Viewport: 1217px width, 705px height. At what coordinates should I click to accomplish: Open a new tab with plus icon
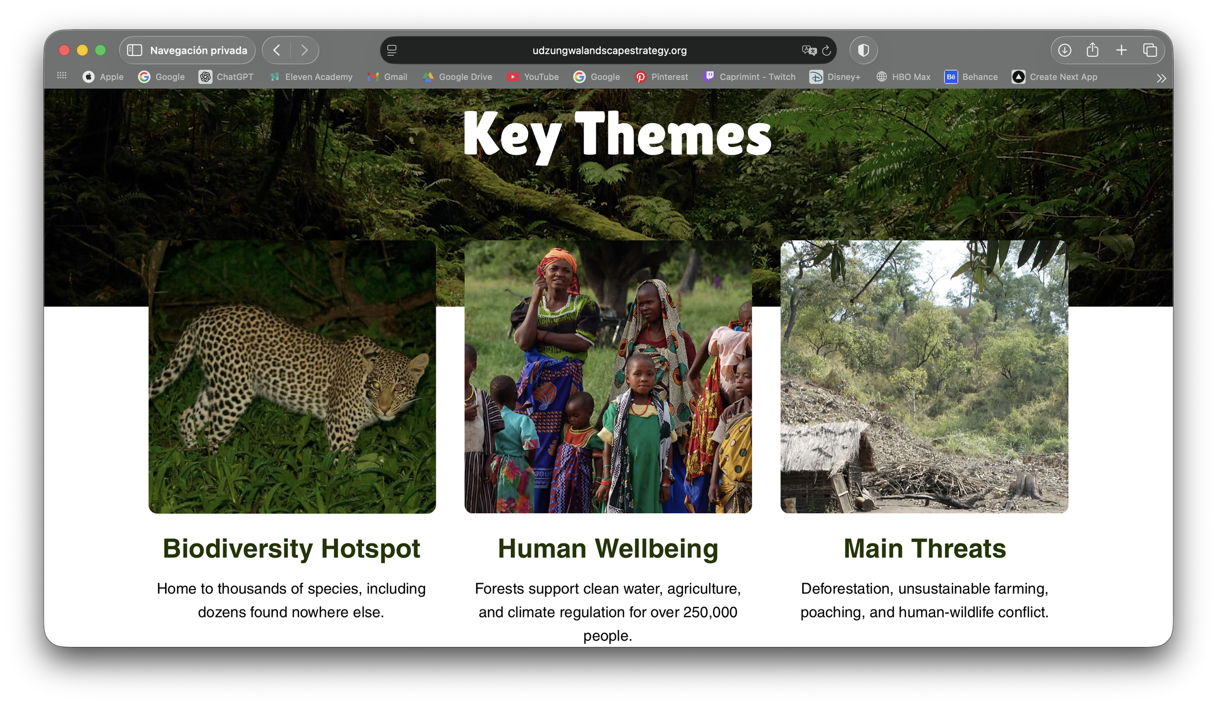(x=1121, y=50)
